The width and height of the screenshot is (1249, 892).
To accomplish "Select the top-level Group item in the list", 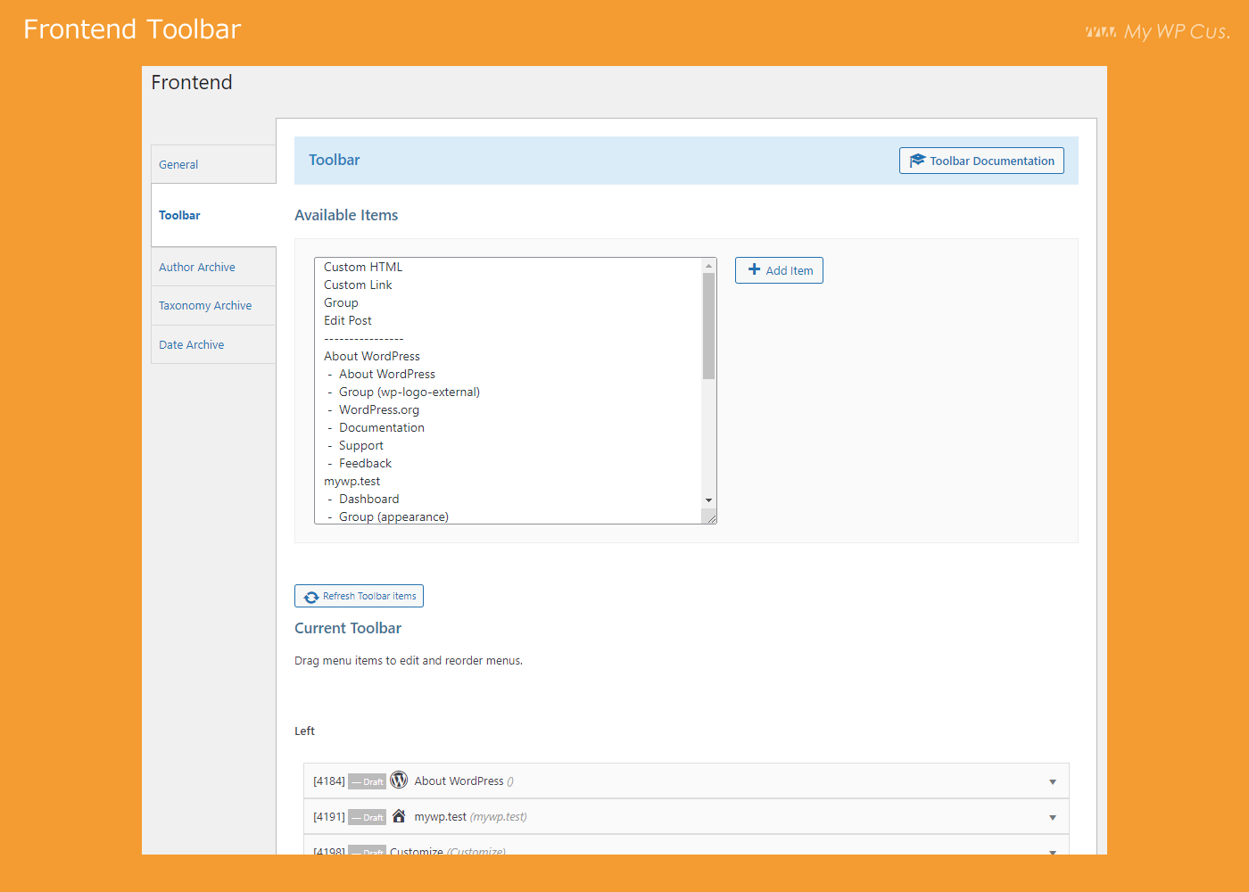I will tap(509, 302).
